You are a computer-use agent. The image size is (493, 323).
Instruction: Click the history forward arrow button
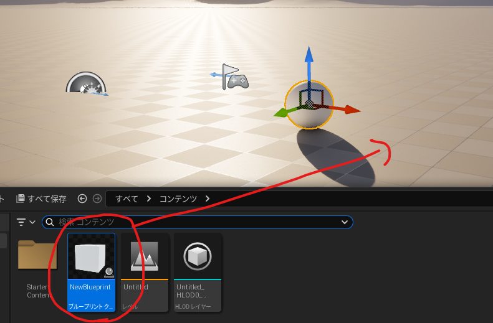click(97, 199)
